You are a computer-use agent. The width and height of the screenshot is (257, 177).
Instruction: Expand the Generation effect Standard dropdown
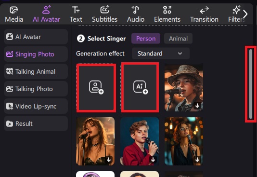161,54
